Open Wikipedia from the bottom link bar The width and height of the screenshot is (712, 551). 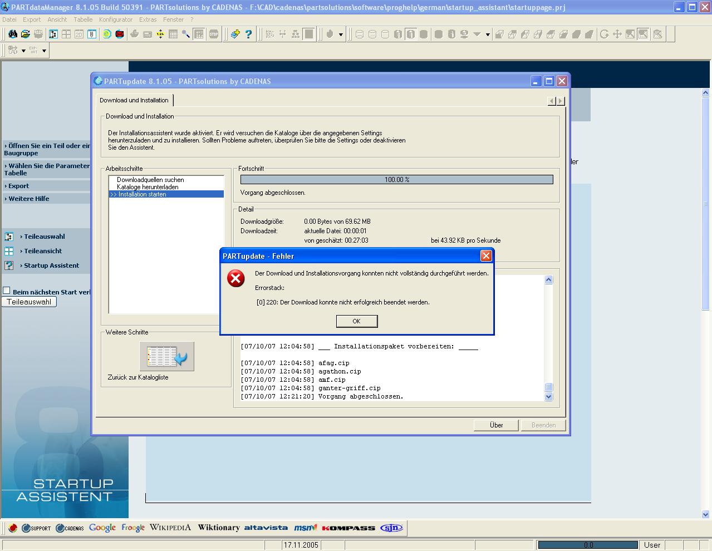[170, 528]
